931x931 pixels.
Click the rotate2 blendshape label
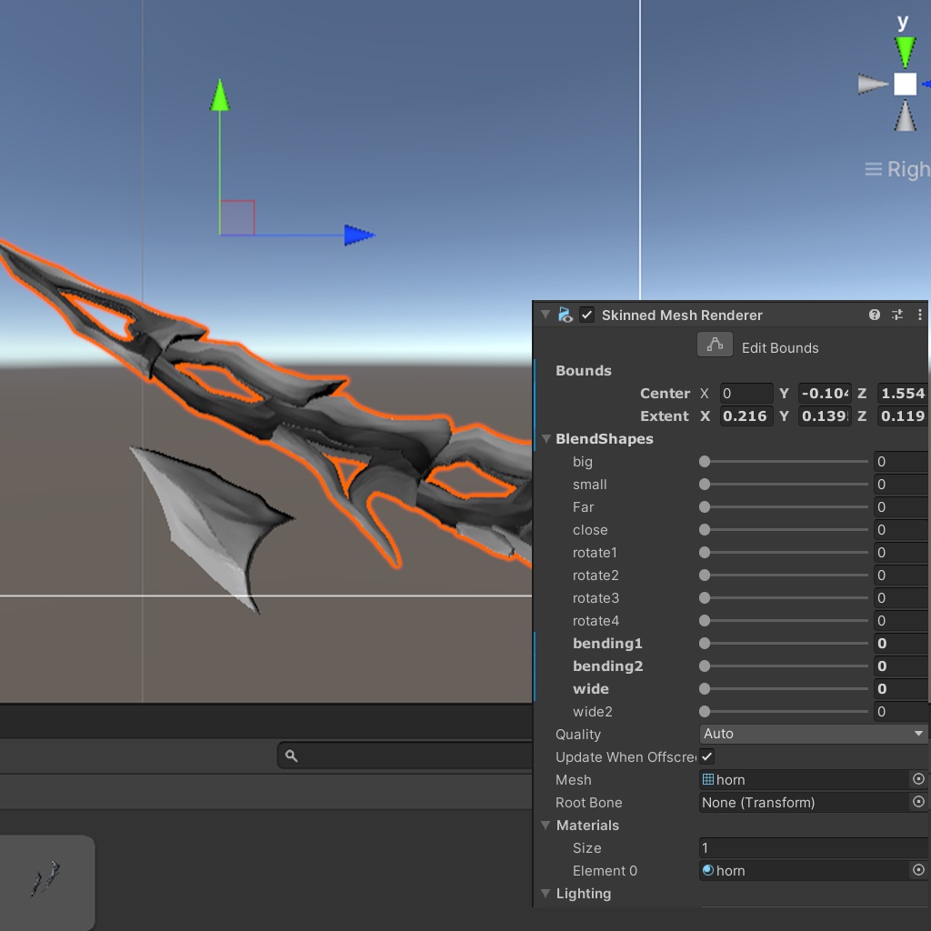[596, 575]
